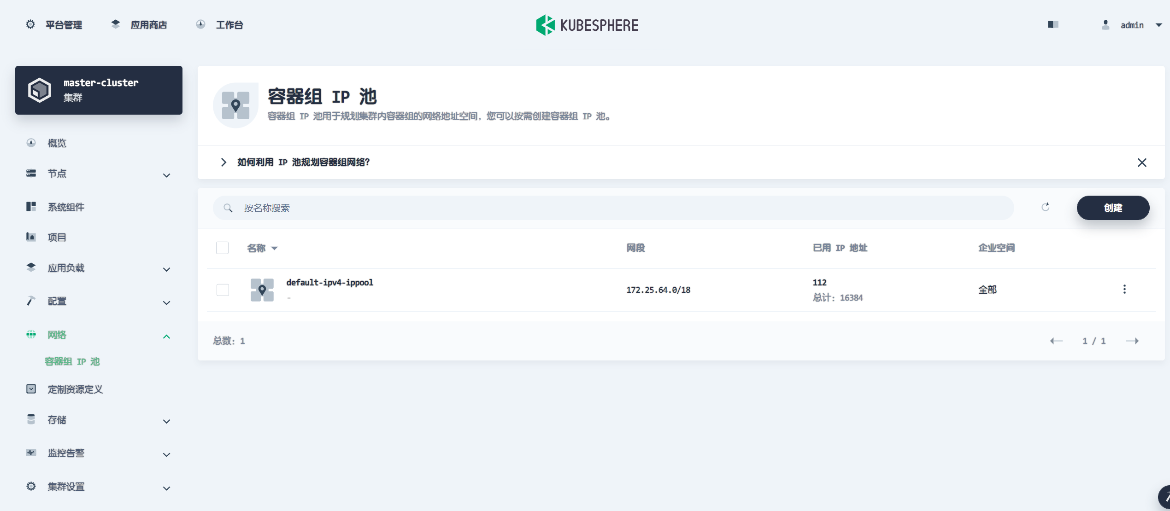Sort by 名称 column dropdown
The height and width of the screenshot is (511, 1170).
(x=274, y=248)
